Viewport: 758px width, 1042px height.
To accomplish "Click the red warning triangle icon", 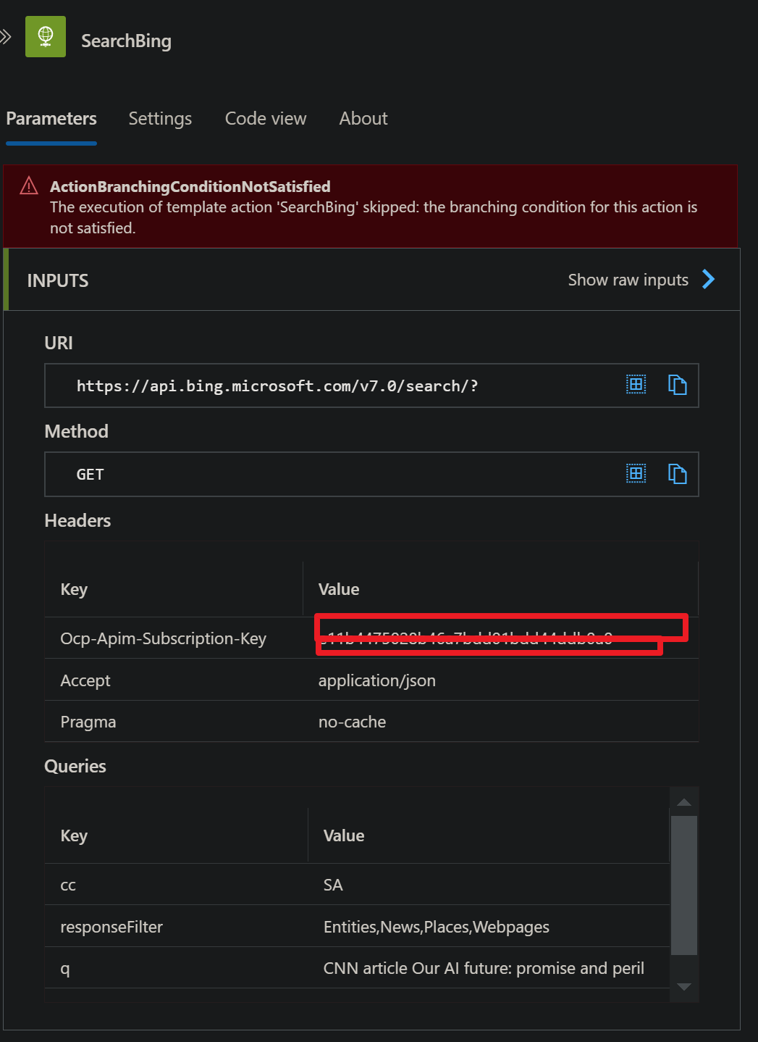I will click(x=29, y=186).
